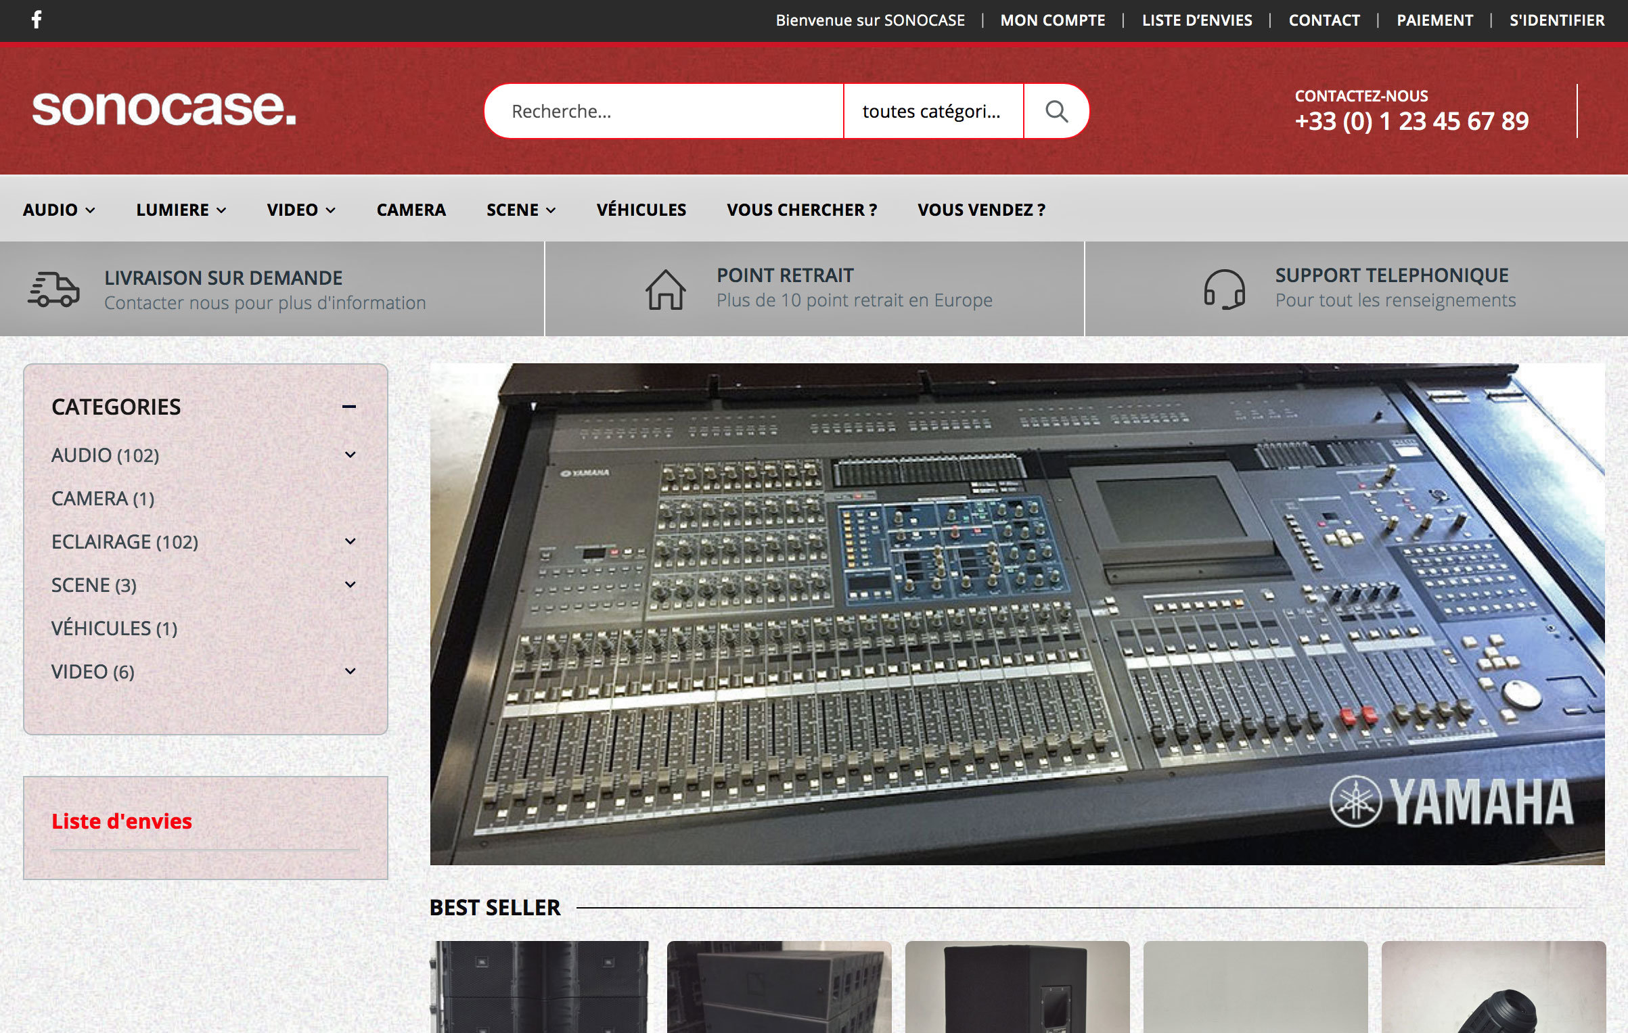Open the Yamaha mixer banner image
The width and height of the screenshot is (1628, 1033).
coord(1017,614)
